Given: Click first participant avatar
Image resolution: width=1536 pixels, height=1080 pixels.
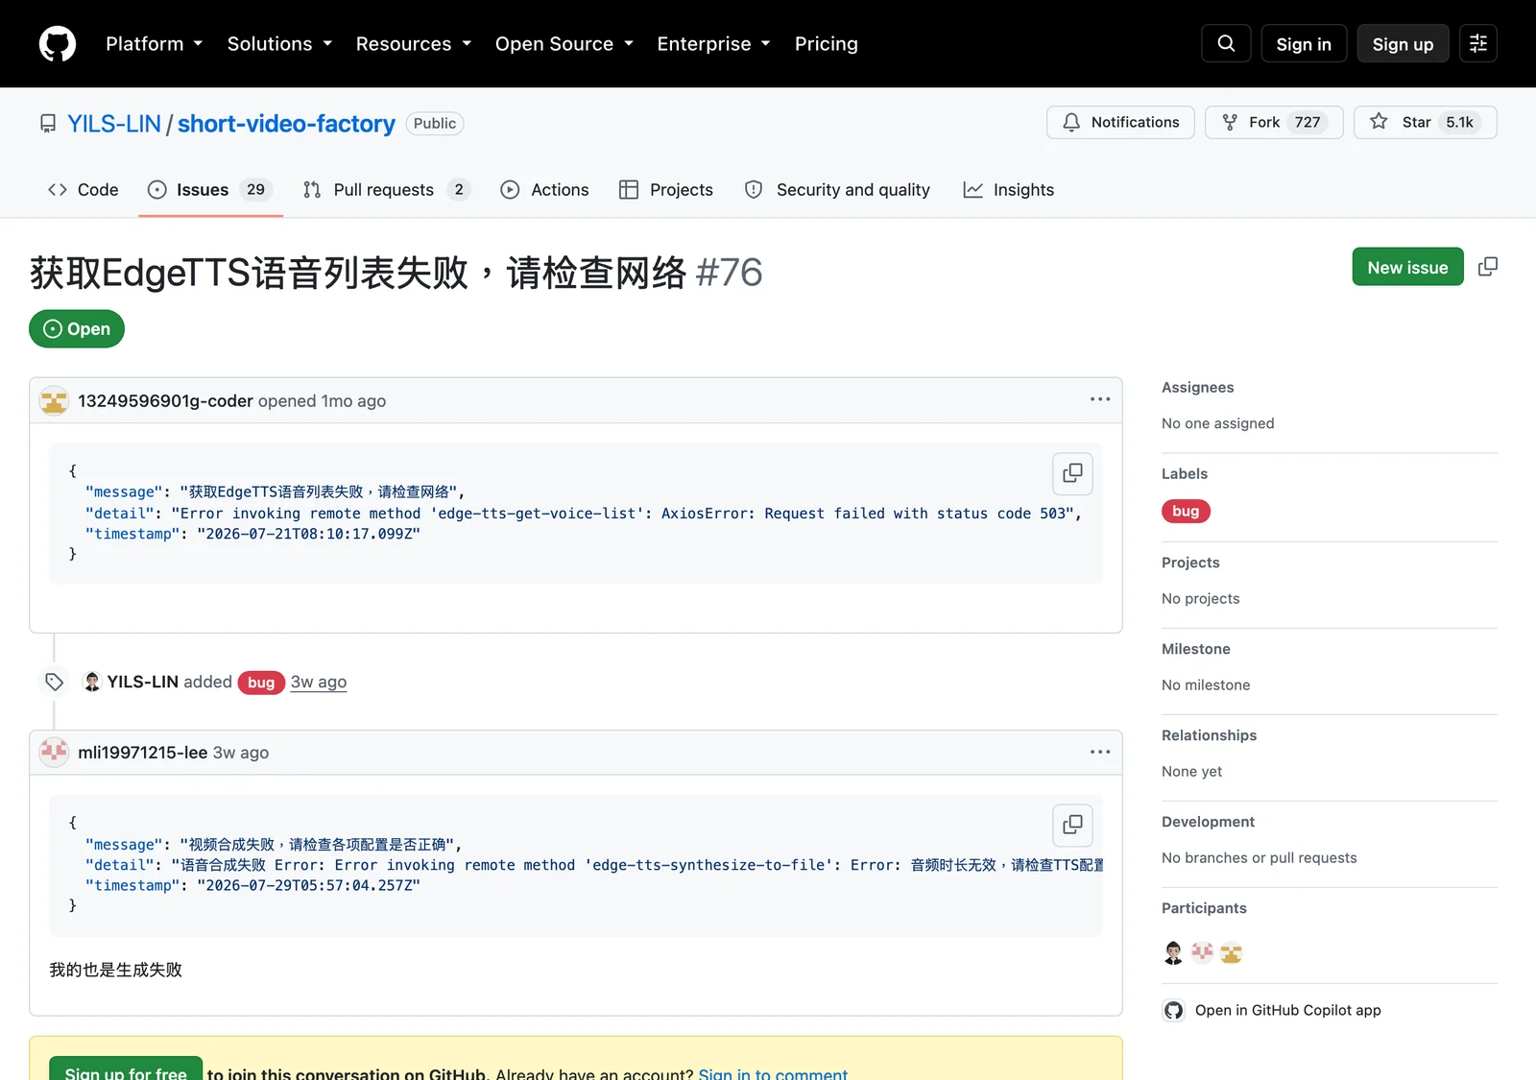Looking at the screenshot, I should [x=1173, y=952].
